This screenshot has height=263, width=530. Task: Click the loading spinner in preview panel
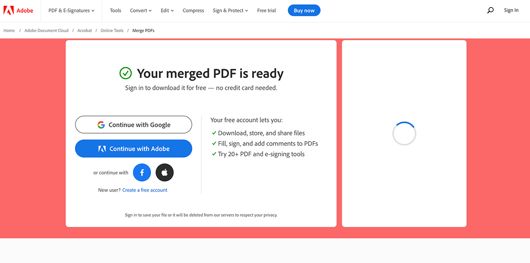[x=404, y=133]
